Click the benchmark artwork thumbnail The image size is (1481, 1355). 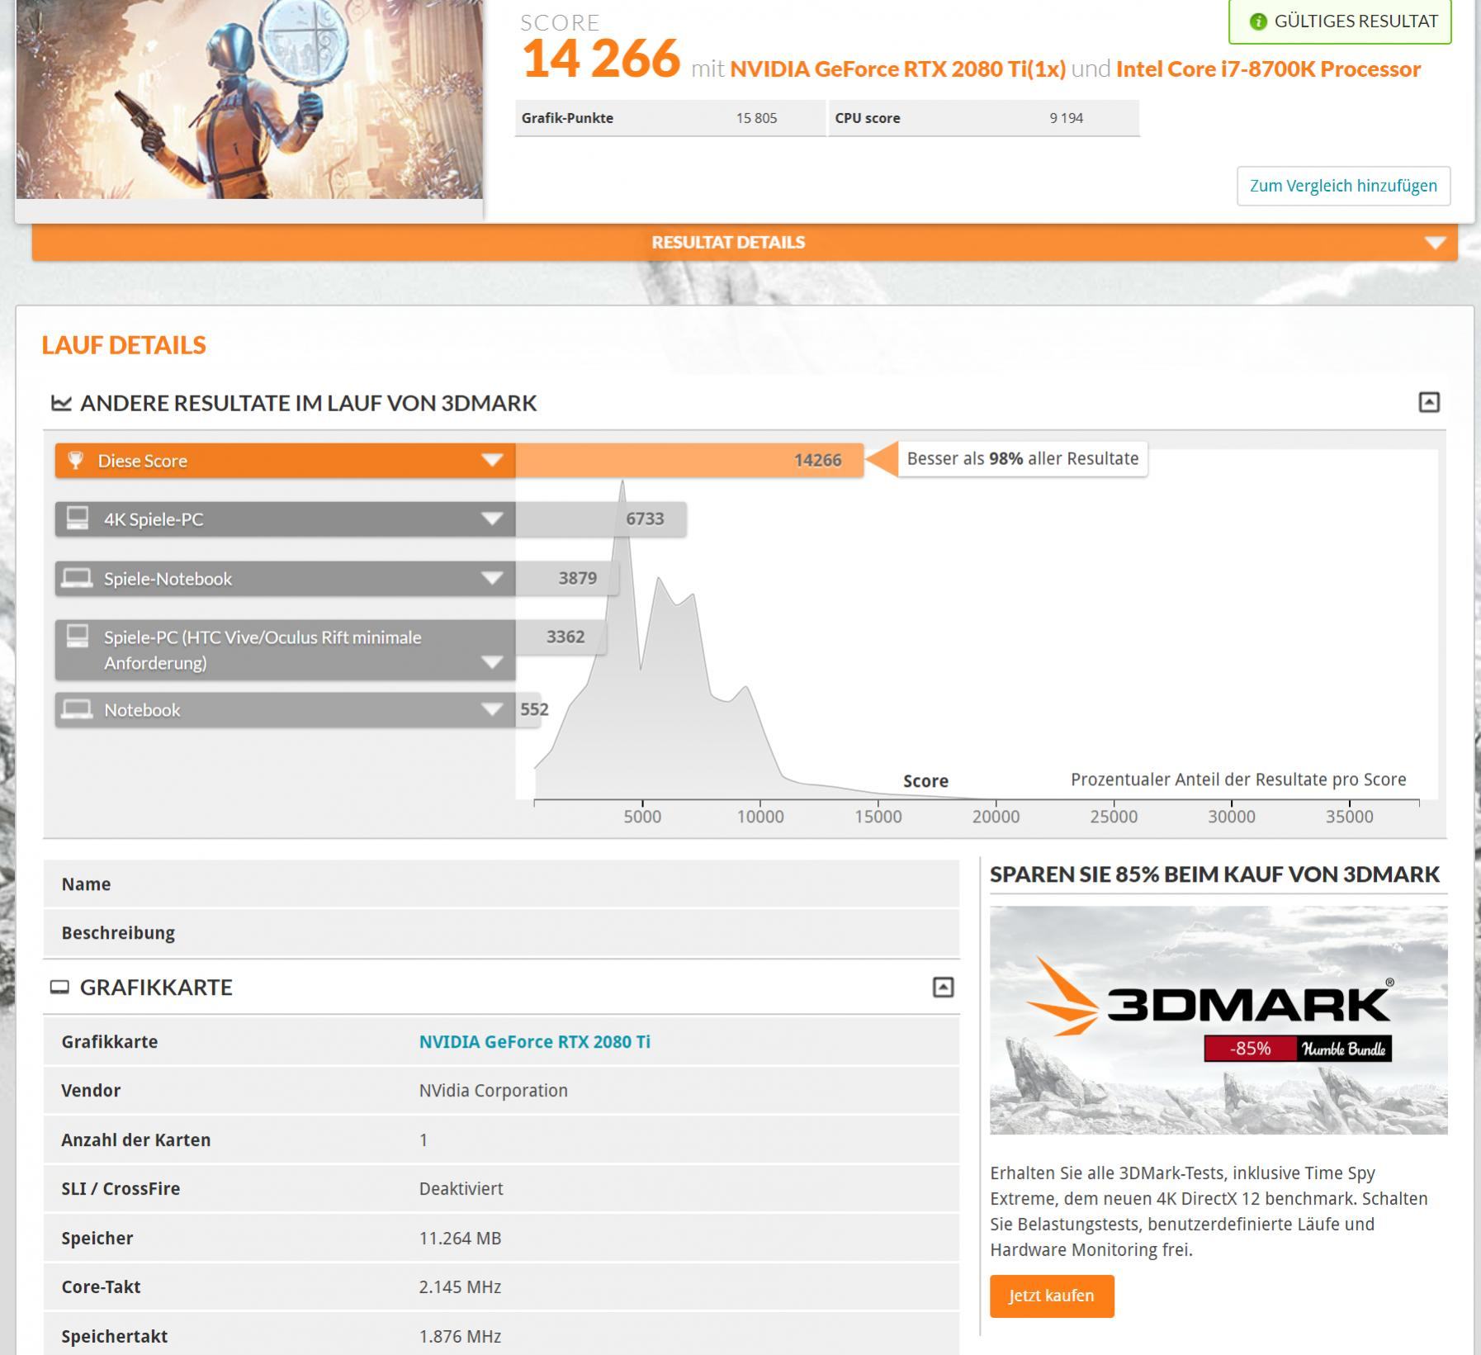(x=249, y=99)
